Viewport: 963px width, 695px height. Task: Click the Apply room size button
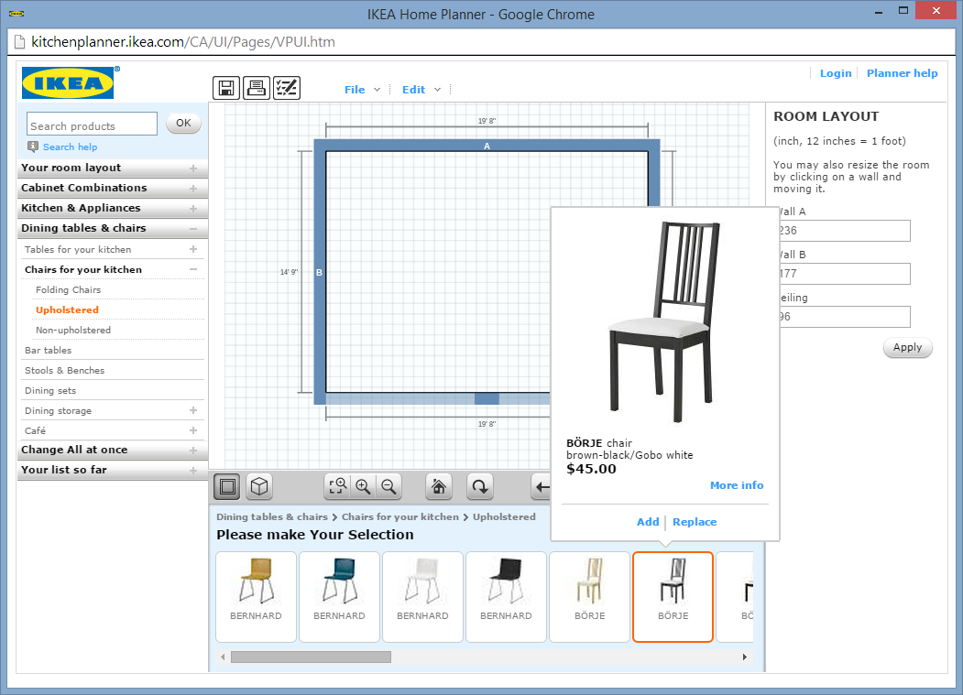tap(907, 348)
